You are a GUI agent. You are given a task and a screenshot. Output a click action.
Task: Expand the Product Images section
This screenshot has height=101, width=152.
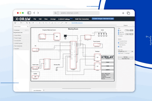17,38
